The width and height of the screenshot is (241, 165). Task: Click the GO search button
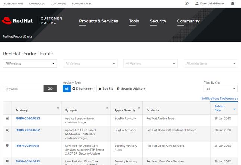point(50,88)
